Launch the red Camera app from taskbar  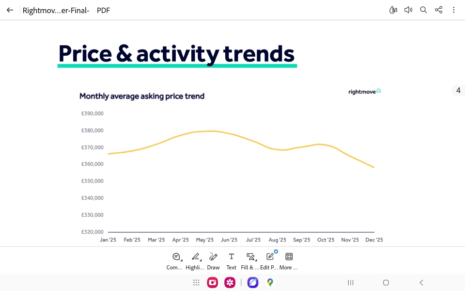tap(213, 282)
